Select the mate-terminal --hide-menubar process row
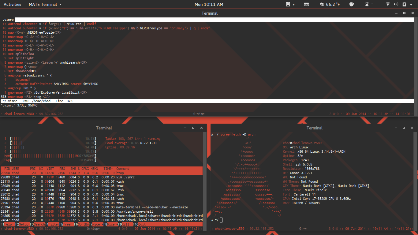 pyautogui.click(x=102, y=207)
